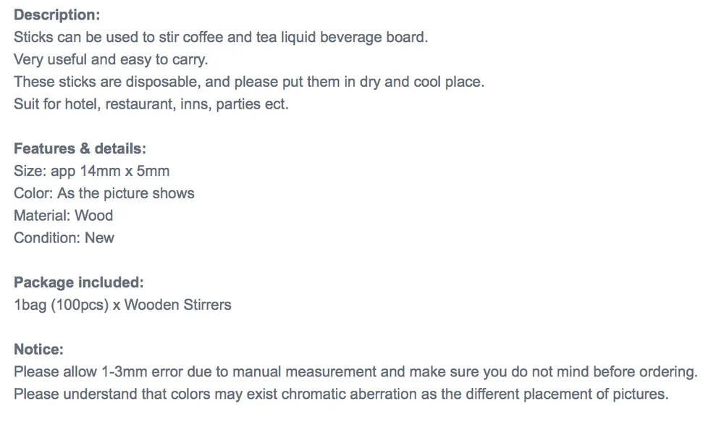Click the "Features & details:" heading
Image resolution: width=724 pixels, height=427 pixels.
click(80, 148)
